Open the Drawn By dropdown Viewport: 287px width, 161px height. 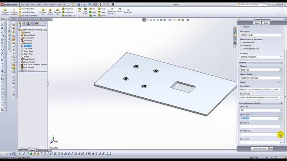tap(280, 110)
